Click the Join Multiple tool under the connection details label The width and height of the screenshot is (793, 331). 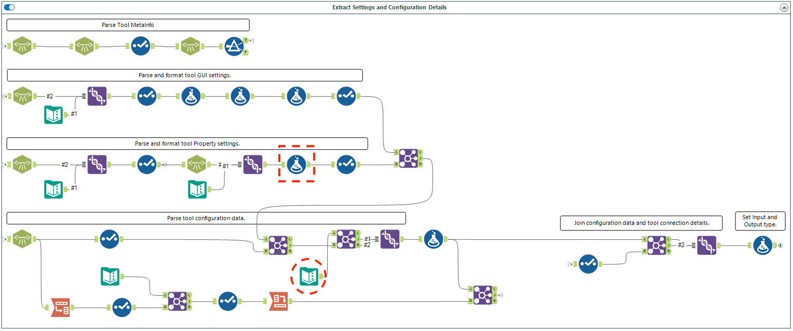[x=657, y=246]
